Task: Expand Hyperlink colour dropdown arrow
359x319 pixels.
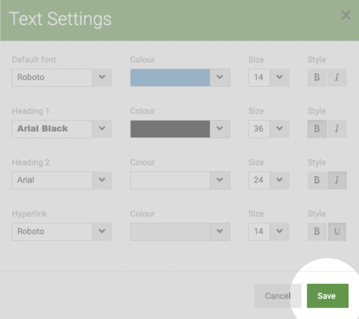Action: point(220,231)
